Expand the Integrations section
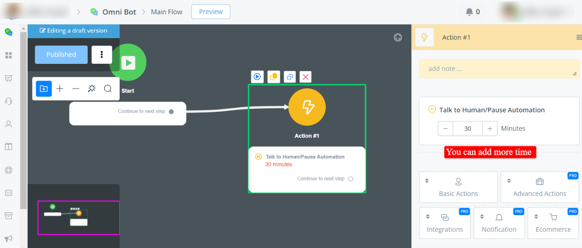 [x=445, y=223]
